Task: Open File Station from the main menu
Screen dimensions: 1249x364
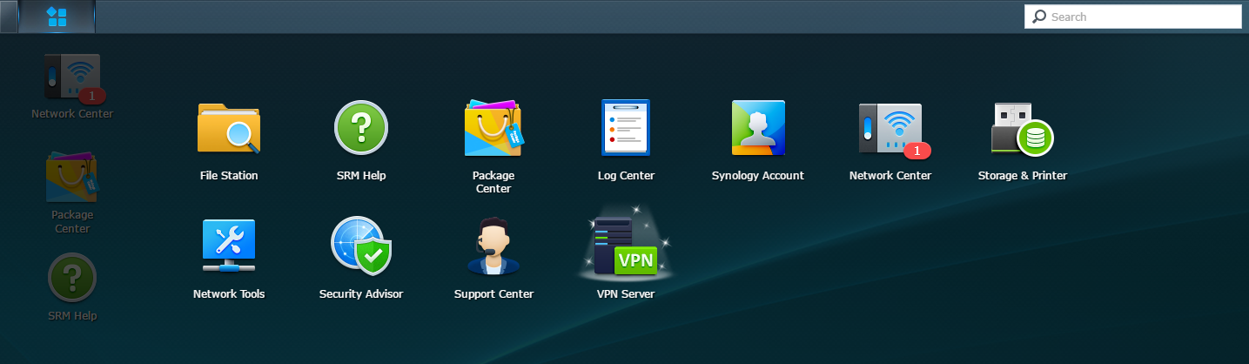Action: click(x=229, y=128)
